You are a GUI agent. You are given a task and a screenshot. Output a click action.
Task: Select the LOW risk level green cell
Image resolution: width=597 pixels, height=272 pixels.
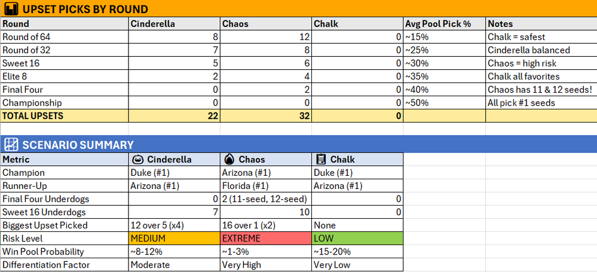[x=357, y=239]
